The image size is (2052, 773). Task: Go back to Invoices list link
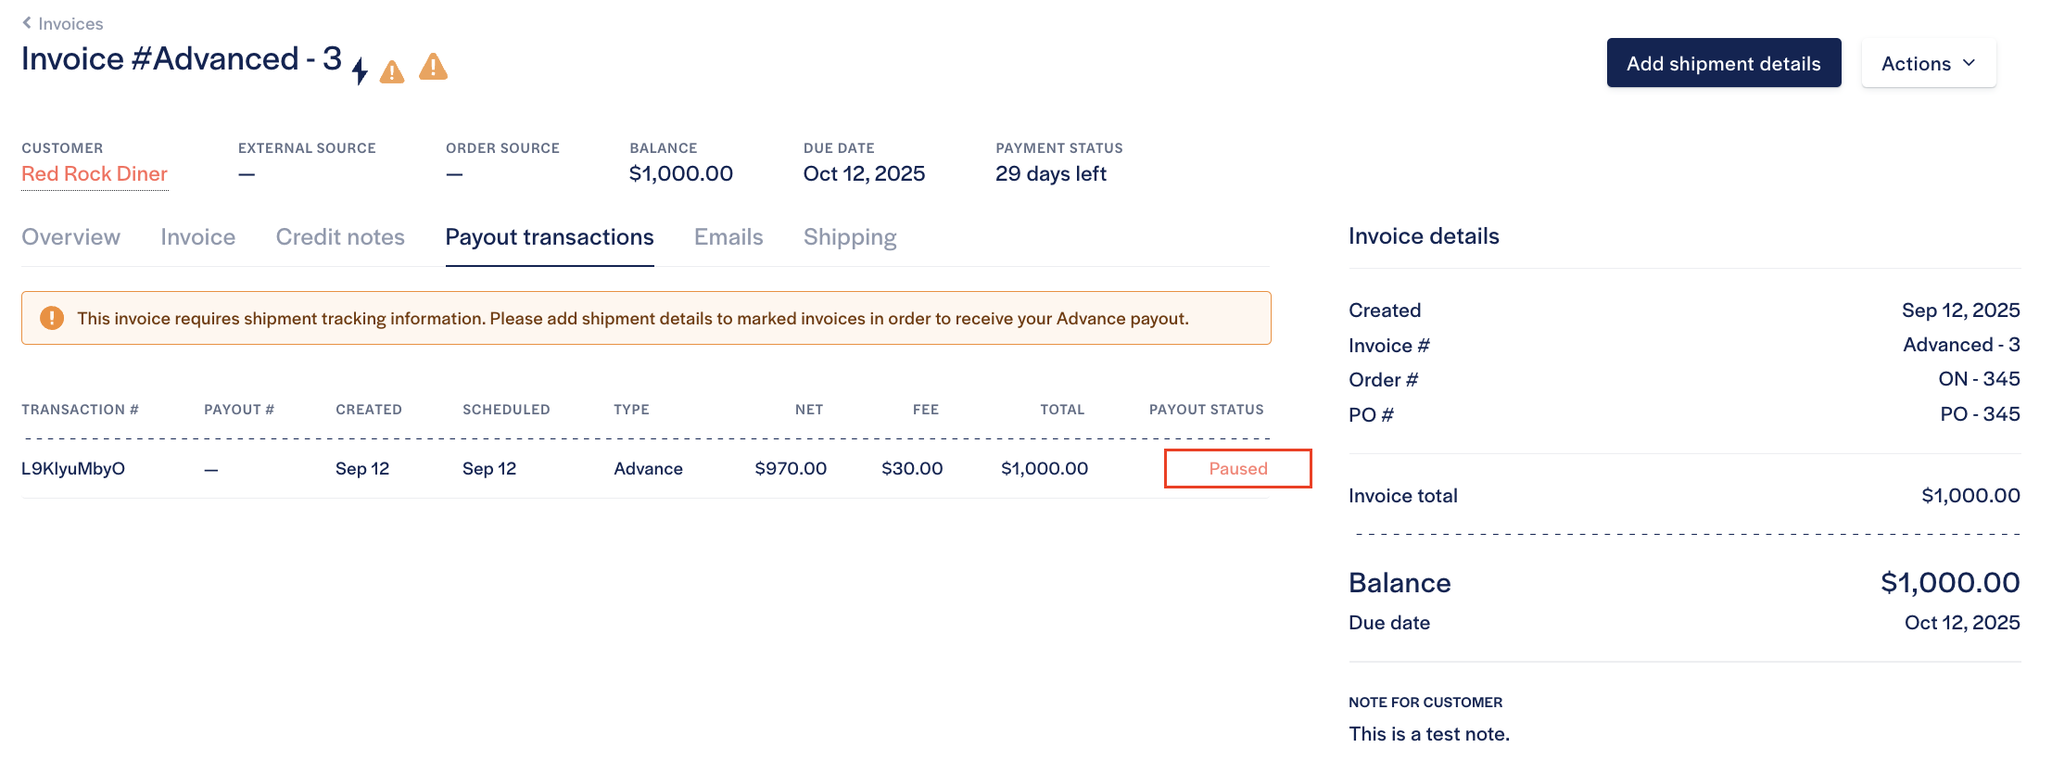point(70,24)
